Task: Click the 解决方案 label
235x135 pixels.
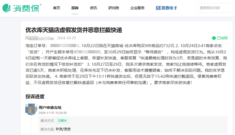Action: 47,129
